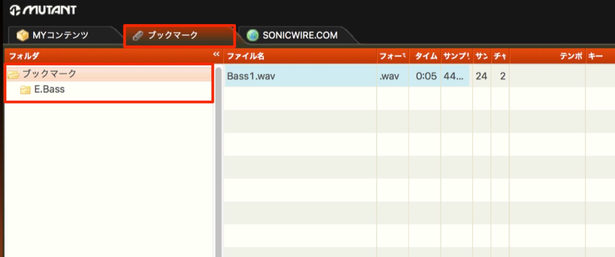615x257 pixels.
Task: Sort by テンポ column header
Action: tap(547, 57)
